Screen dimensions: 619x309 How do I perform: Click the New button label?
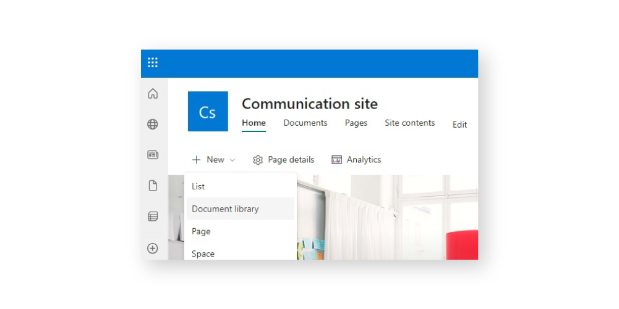pos(216,159)
